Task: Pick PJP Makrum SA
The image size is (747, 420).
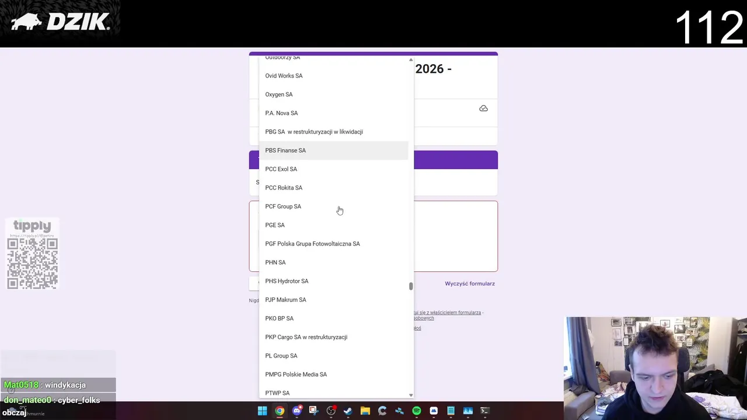Action: tap(333, 300)
